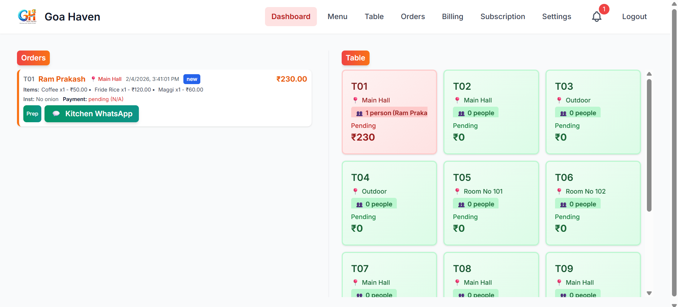The width and height of the screenshot is (678, 307).
Task: Click the location pin on T06 card
Action: click(559, 191)
